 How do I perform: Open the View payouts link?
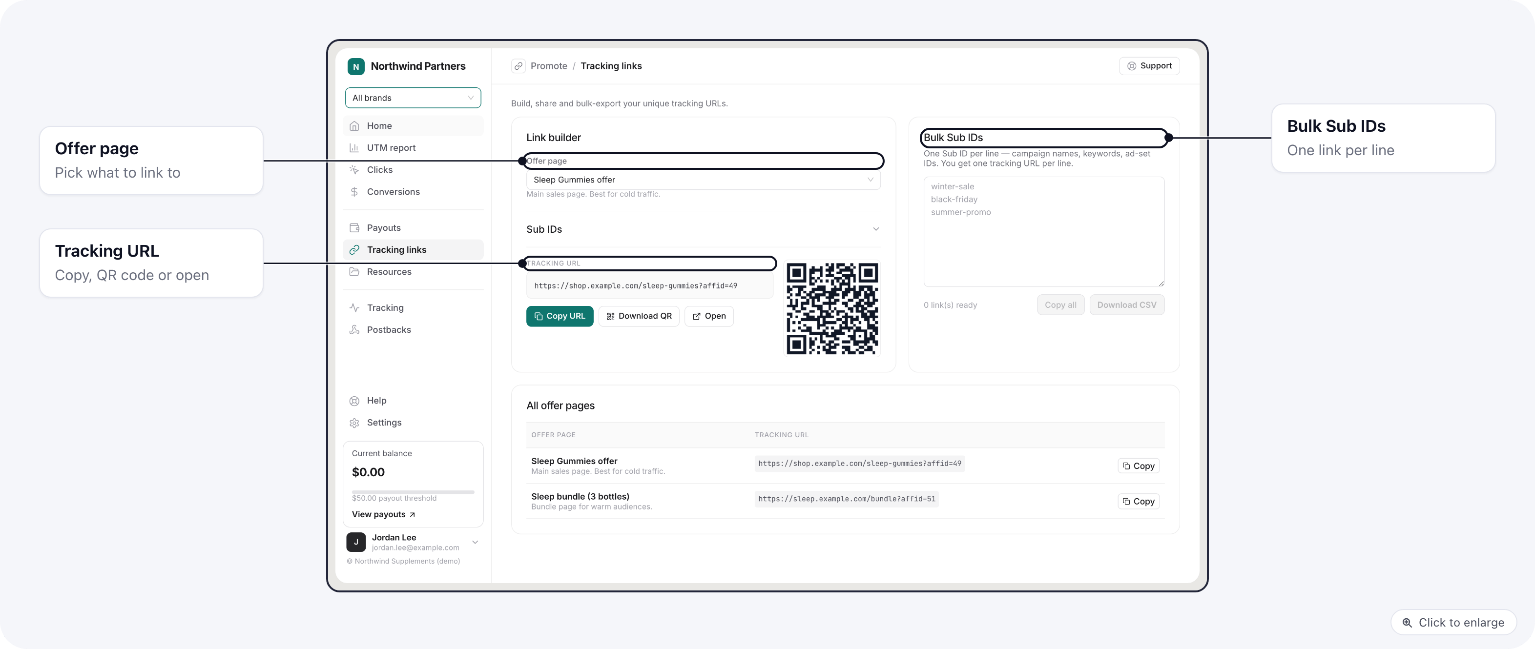click(383, 514)
